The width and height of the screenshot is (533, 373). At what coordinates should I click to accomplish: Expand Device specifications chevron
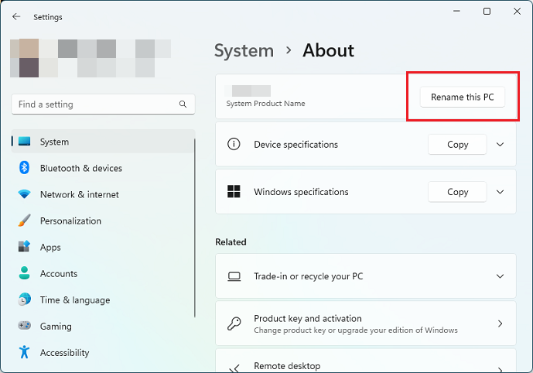pos(500,144)
